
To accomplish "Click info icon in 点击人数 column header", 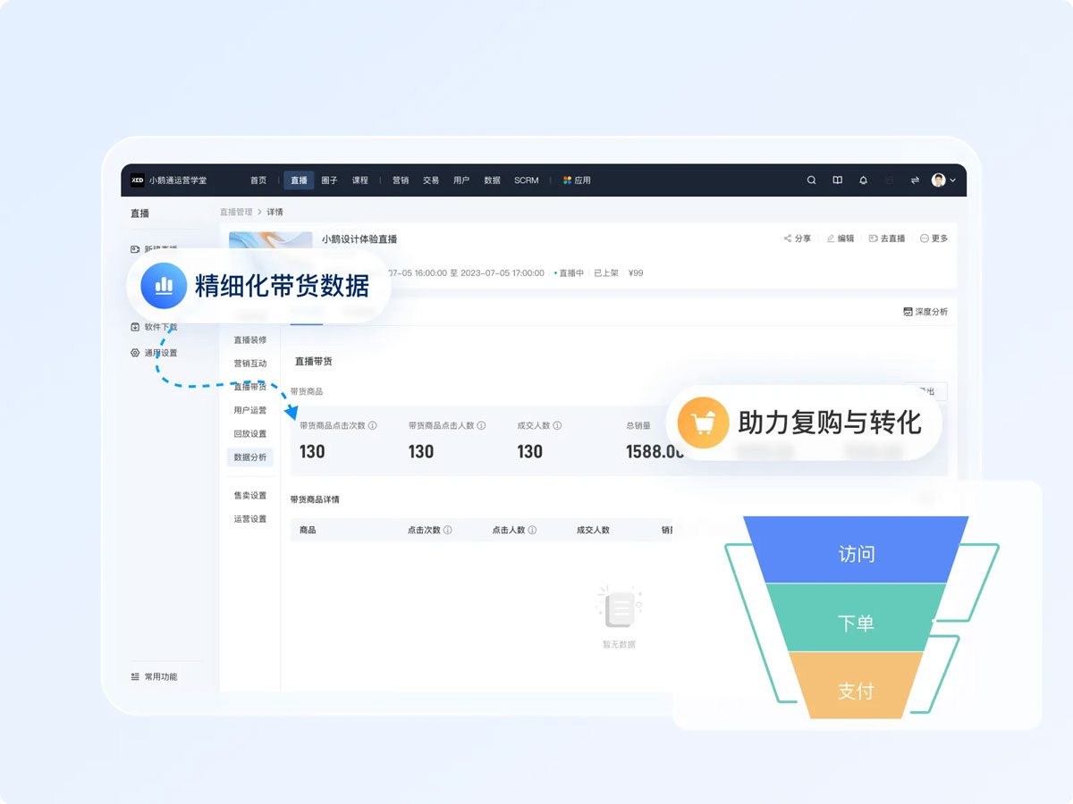I will click(532, 530).
